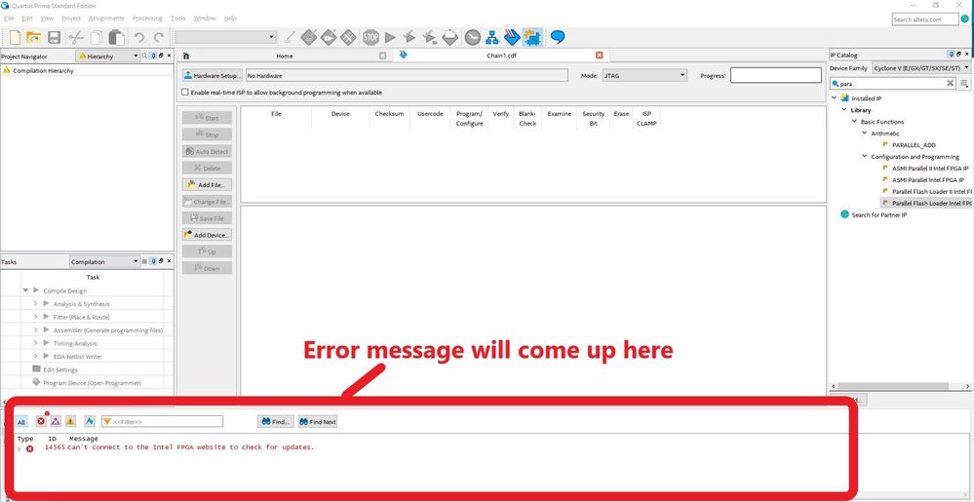This screenshot has width=974, height=502.
Task: Click the Find Next button
Action: [318, 422]
